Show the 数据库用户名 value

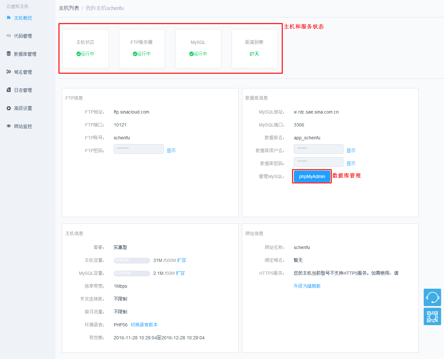pos(351,150)
